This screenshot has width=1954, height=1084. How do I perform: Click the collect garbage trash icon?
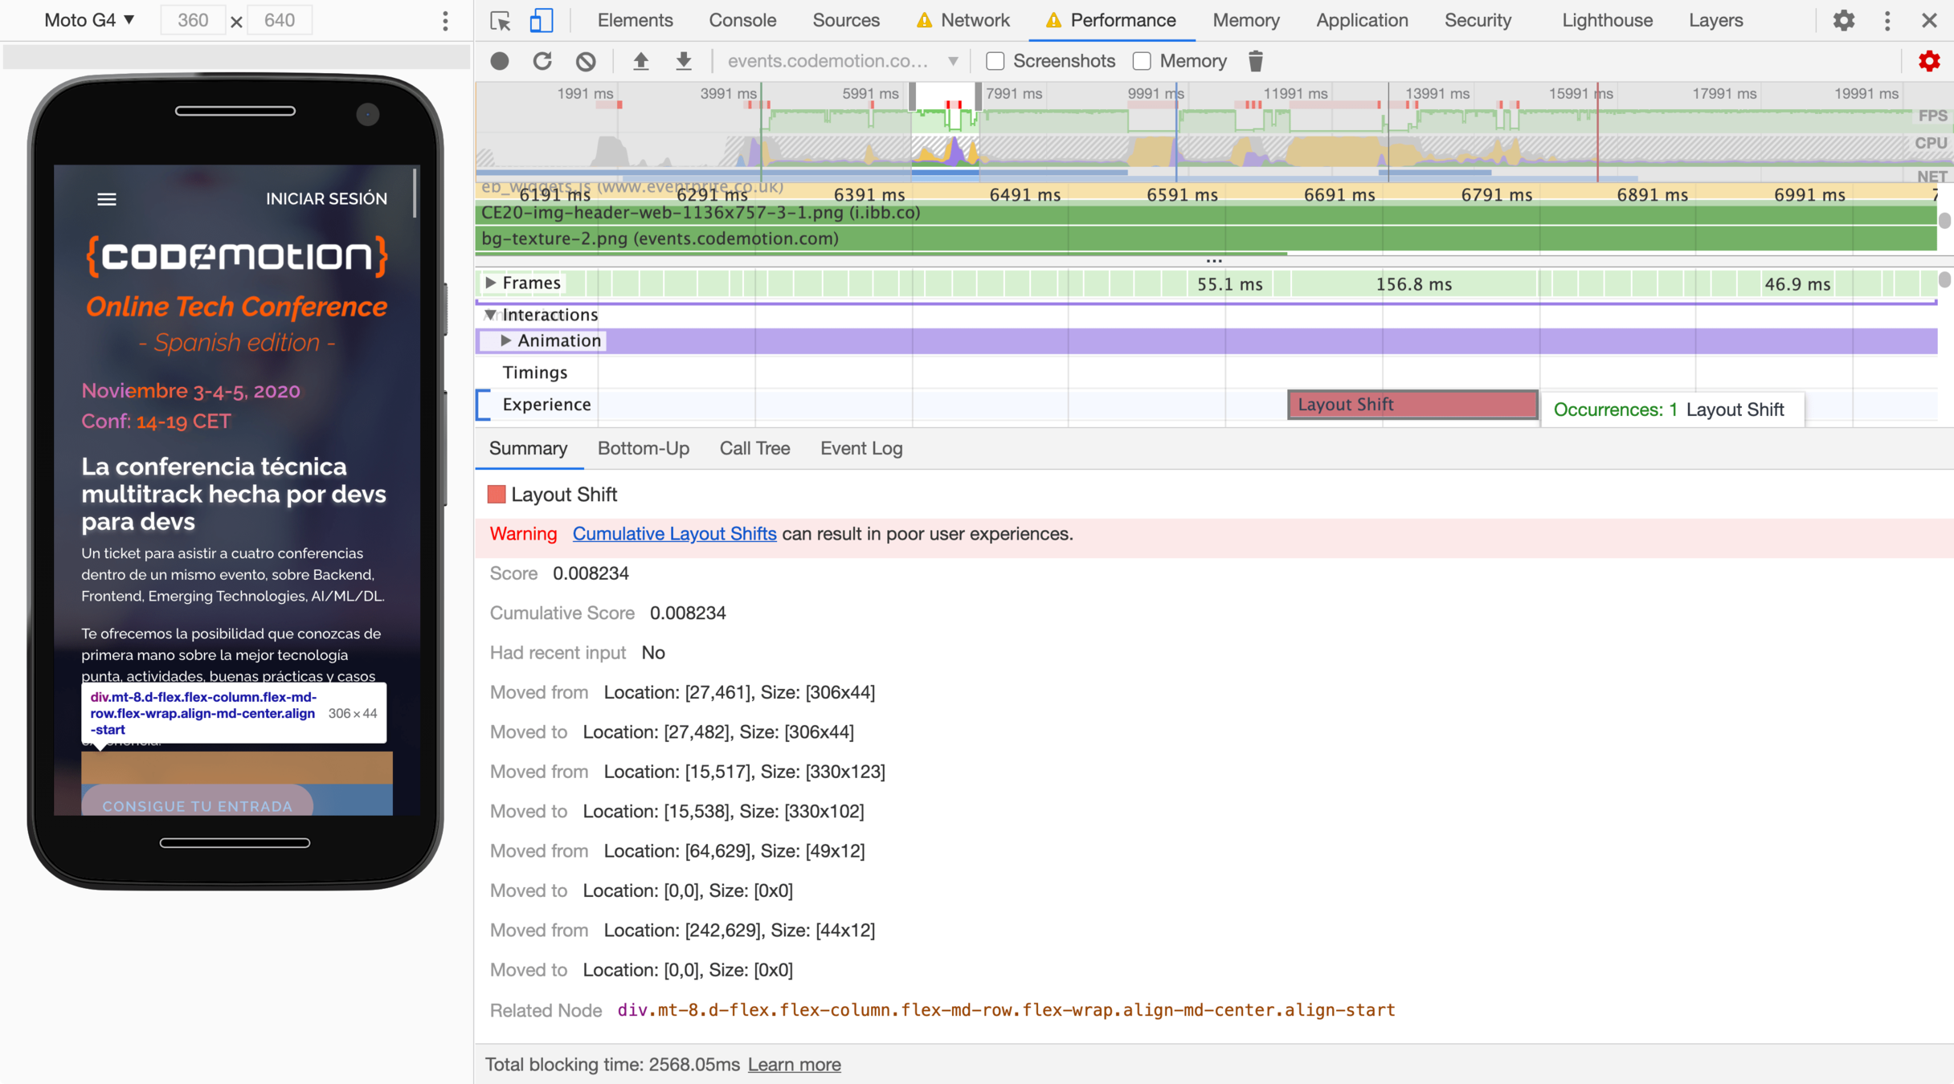[1255, 61]
